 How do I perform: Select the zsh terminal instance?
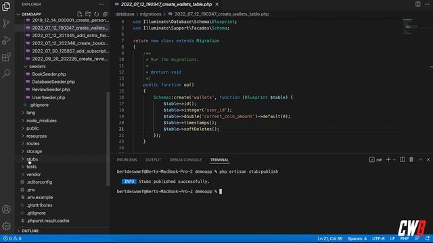[x=376, y=160]
